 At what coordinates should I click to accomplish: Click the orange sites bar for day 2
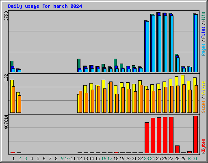tap(19, 104)
